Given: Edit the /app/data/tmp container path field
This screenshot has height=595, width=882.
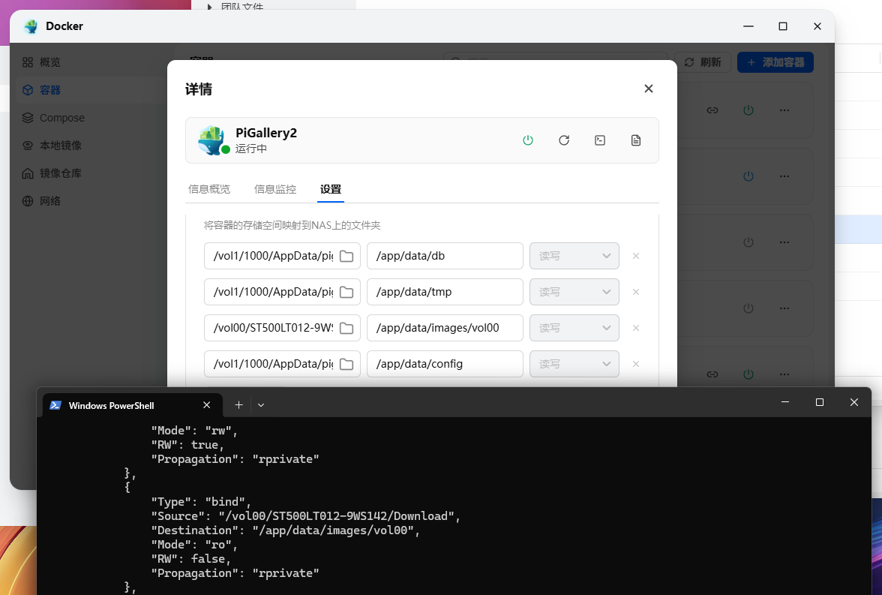Looking at the screenshot, I should click(x=445, y=292).
